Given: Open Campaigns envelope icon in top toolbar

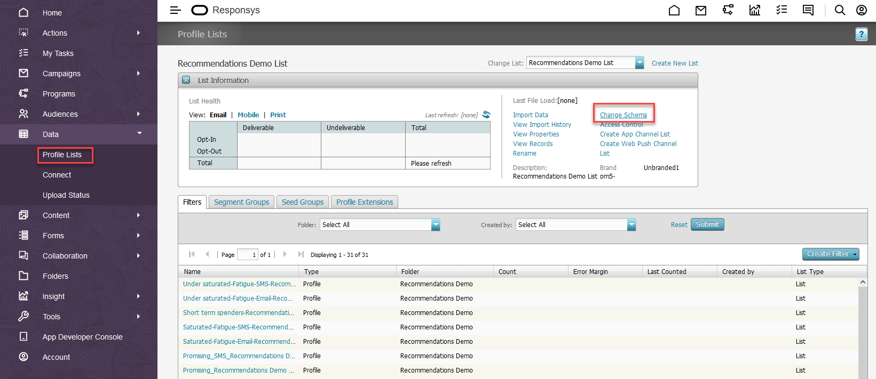Looking at the screenshot, I should [x=701, y=10].
